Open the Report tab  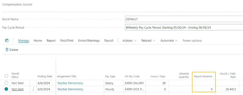coord(51,41)
